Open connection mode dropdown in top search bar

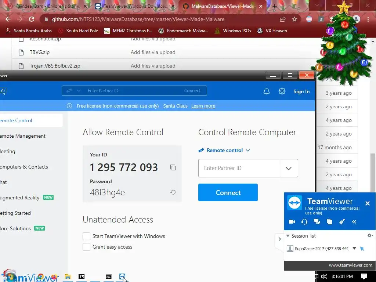tap(79, 91)
